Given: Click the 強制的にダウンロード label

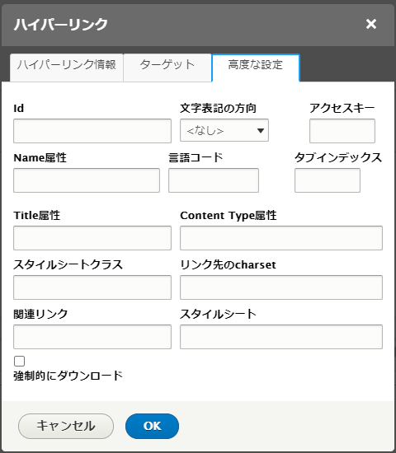Looking at the screenshot, I should [68, 376].
